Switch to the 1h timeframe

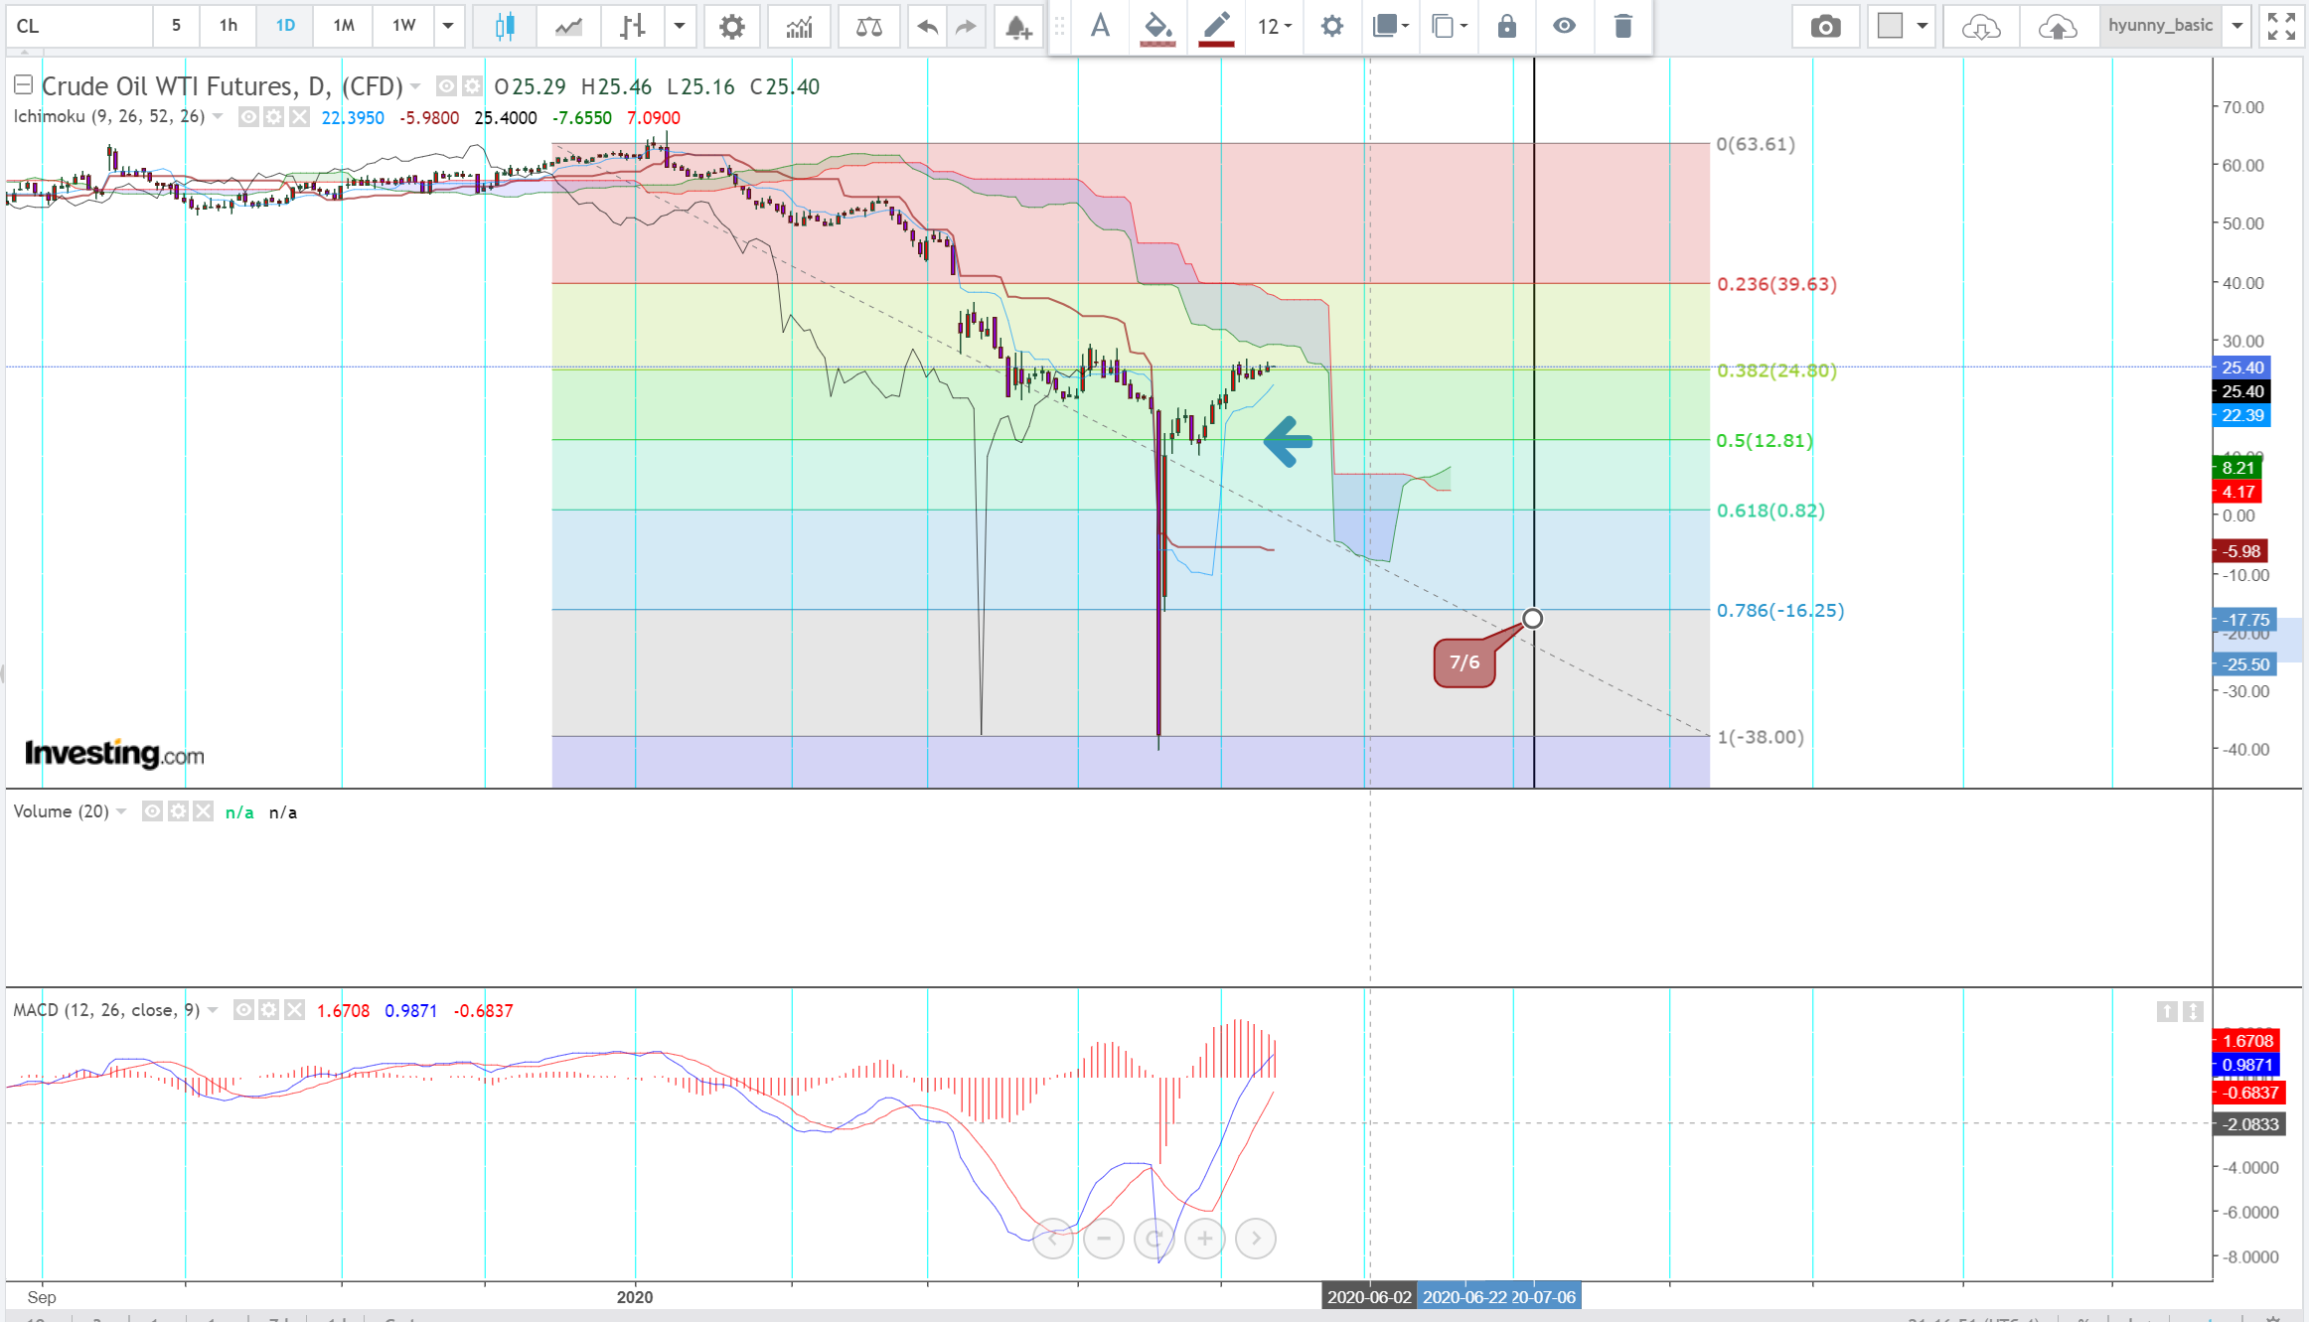point(229,26)
